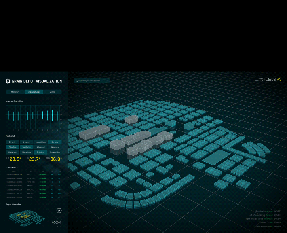Play the depot overview animation
287x233 pixels.
click(x=59, y=211)
